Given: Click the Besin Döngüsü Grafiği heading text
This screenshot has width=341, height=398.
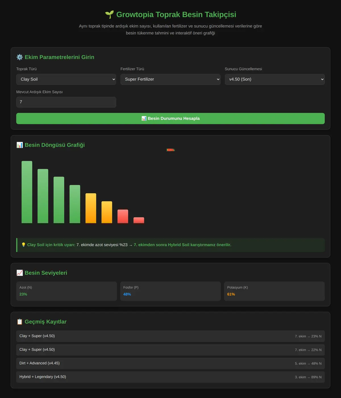Looking at the screenshot, I should [55, 145].
